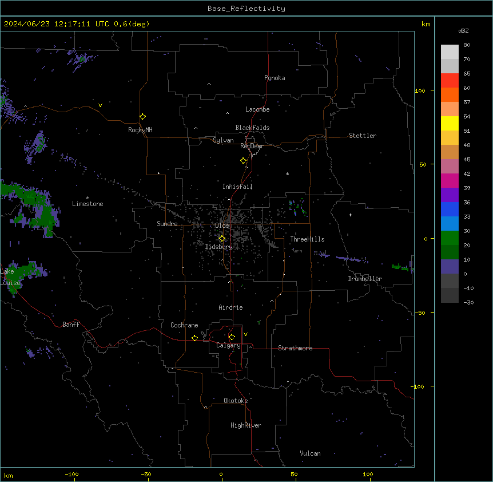Viewport: 493px width, 482px height.
Task: Click the RedDeer city label
Action: tap(252, 146)
